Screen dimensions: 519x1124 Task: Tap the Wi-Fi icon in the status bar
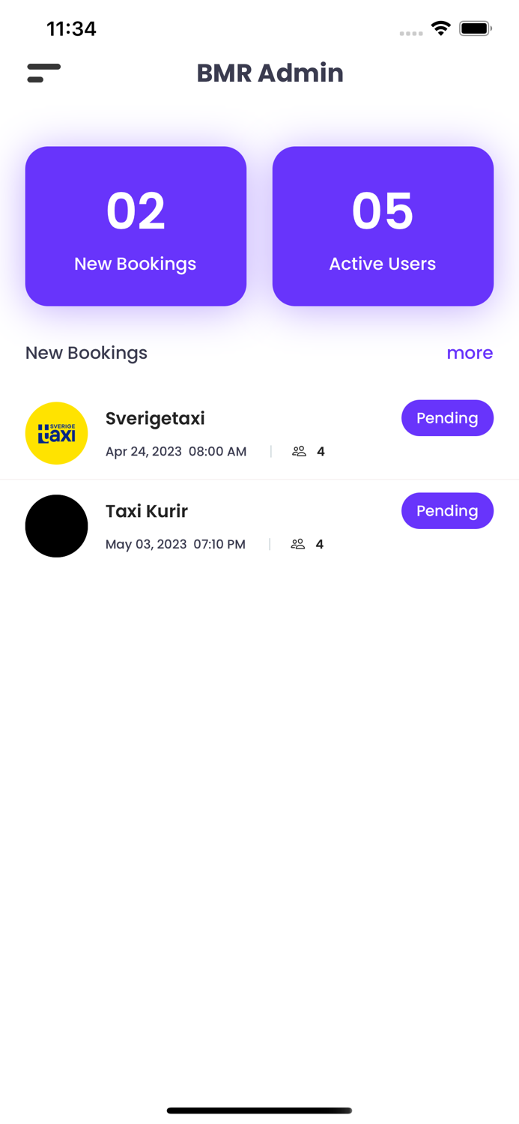point(440,27)
